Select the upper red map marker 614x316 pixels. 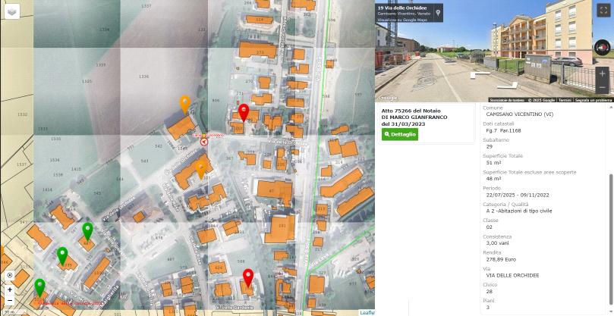[244, 113]
